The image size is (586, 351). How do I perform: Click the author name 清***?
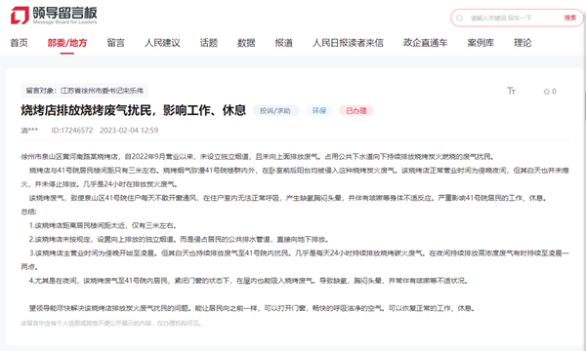29,131
